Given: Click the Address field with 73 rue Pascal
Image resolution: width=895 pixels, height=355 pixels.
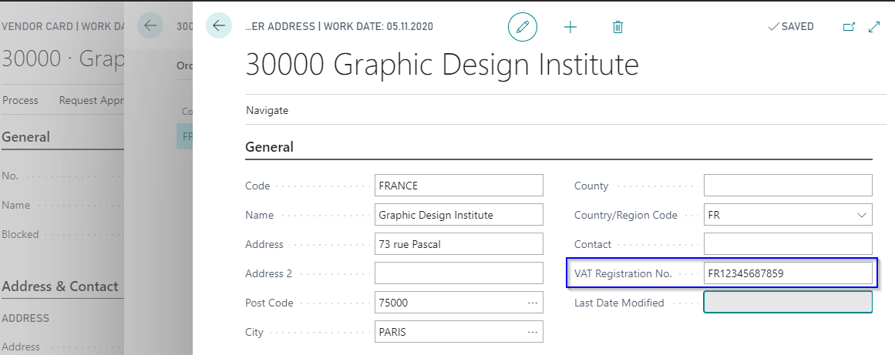Looking at the screenshot, I should point(459,244).
